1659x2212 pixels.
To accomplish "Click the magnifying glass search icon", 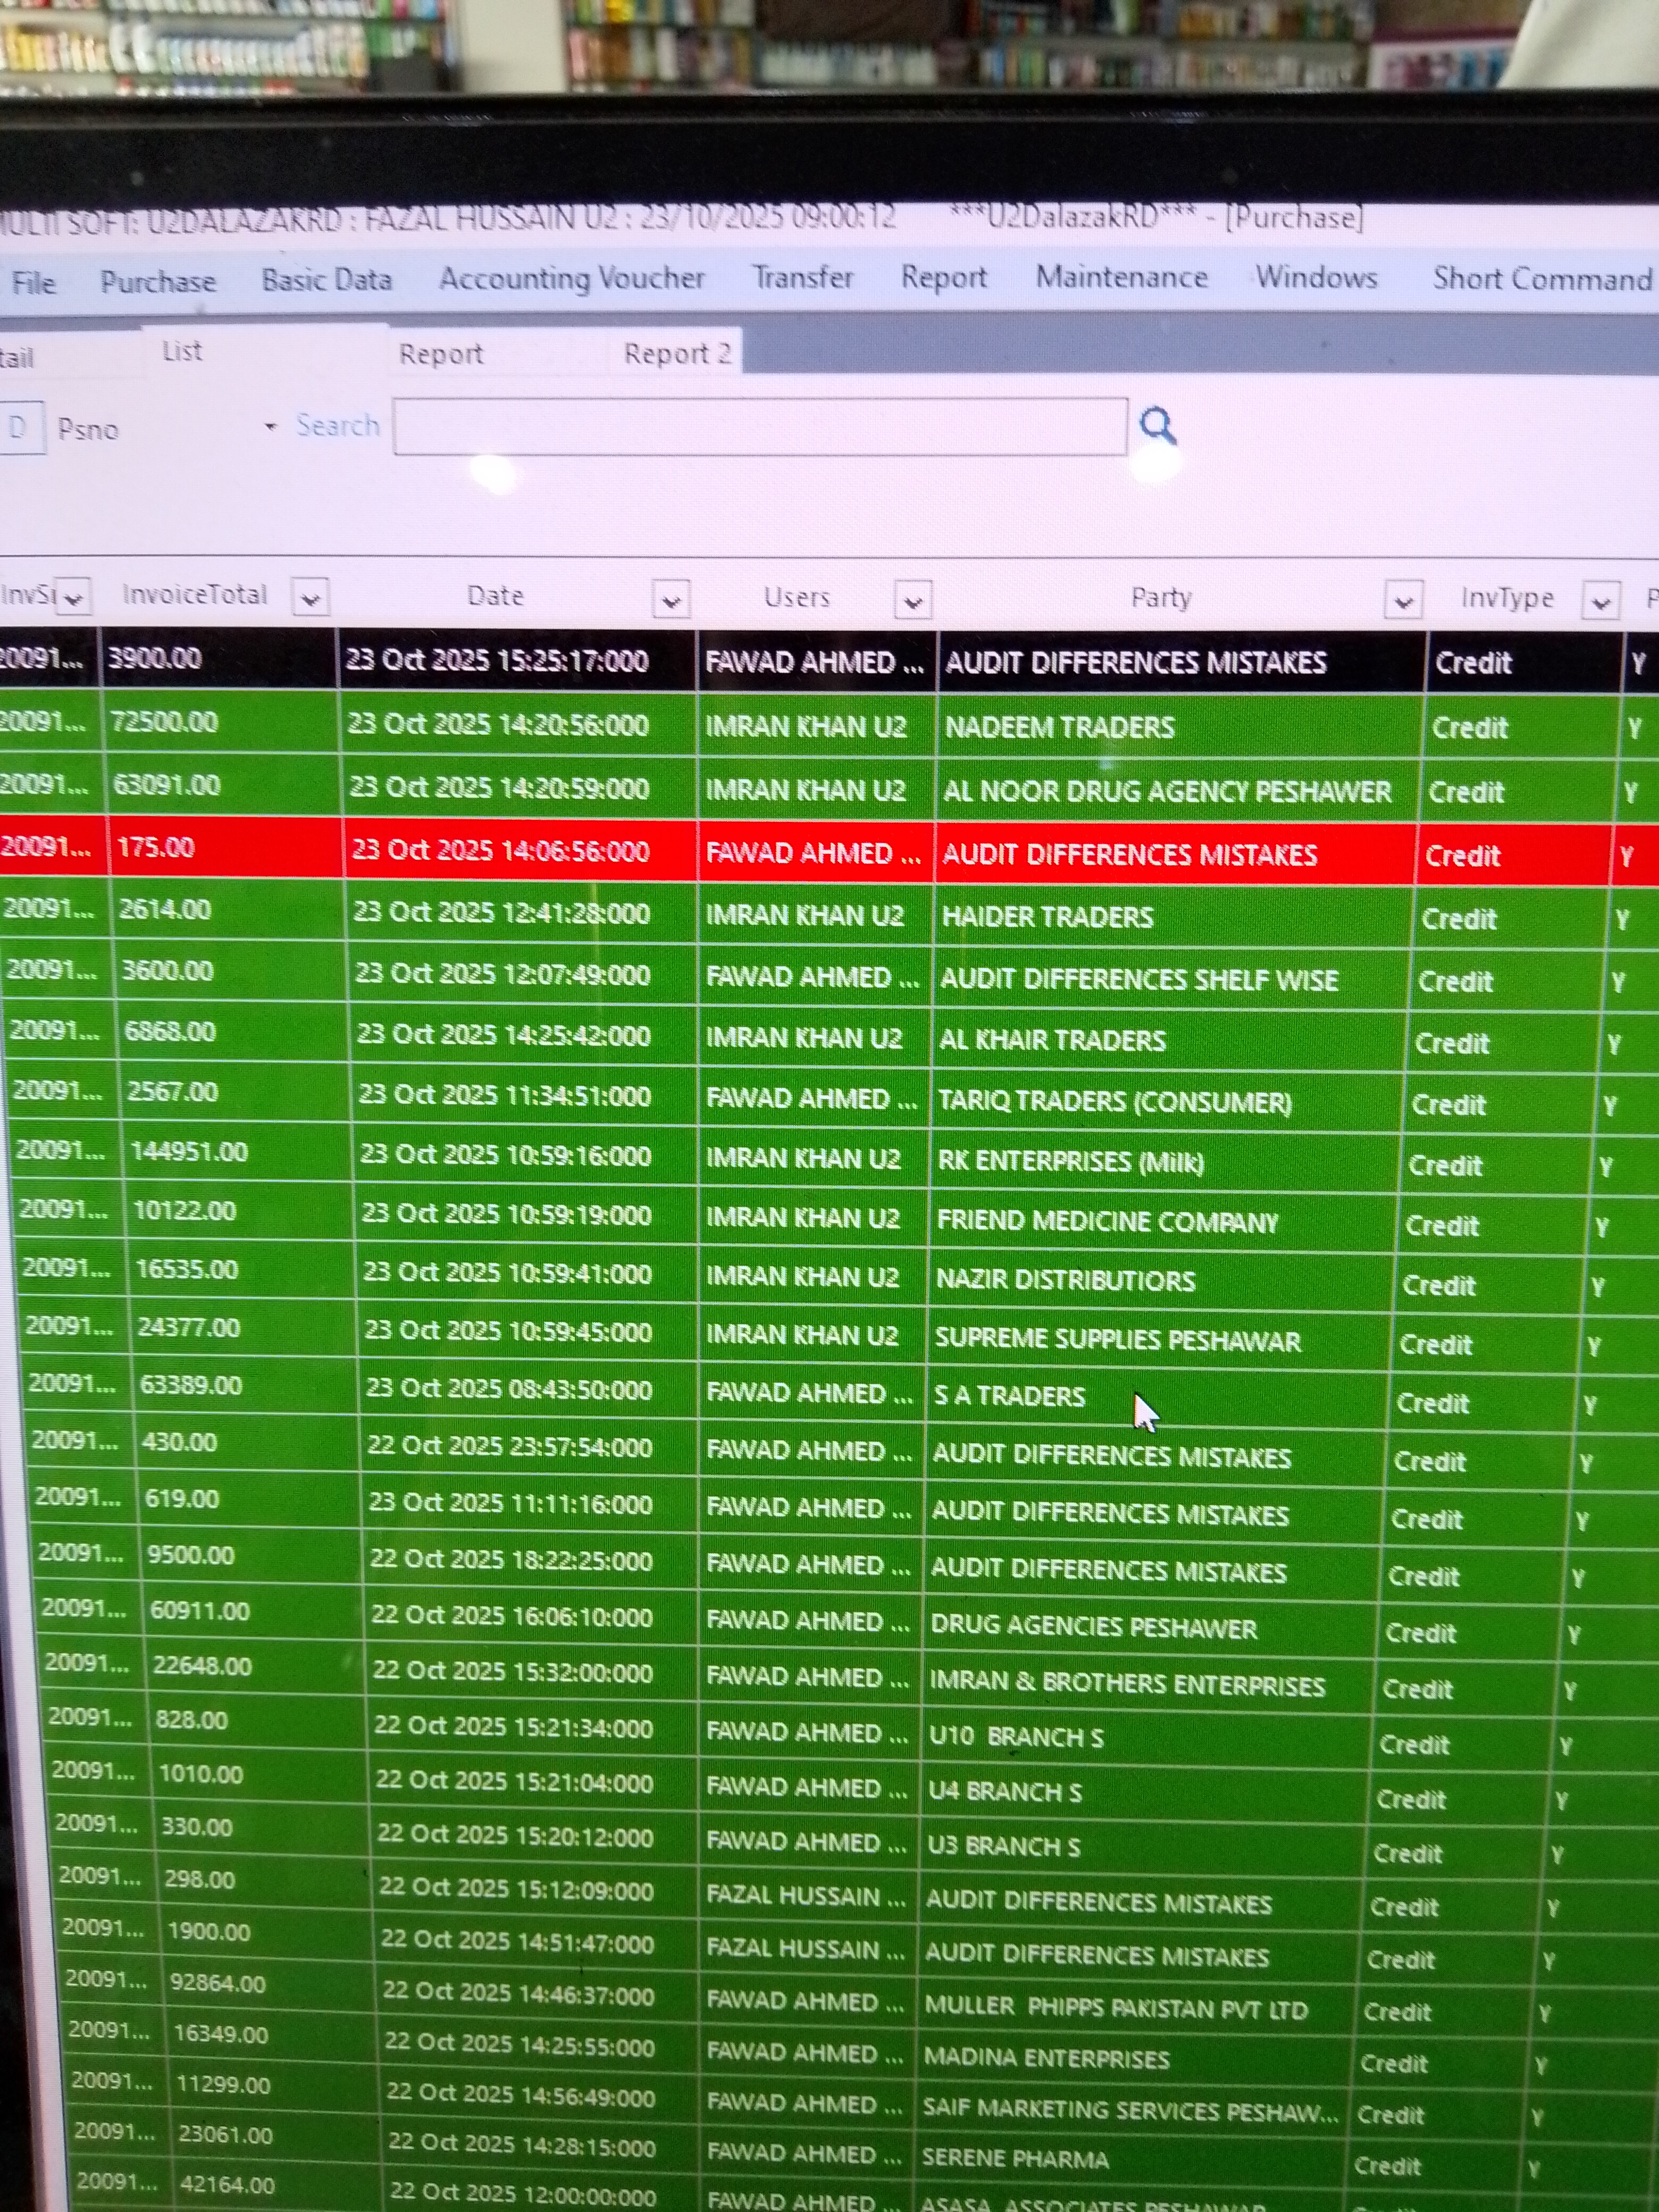I will coord(1157,426).
